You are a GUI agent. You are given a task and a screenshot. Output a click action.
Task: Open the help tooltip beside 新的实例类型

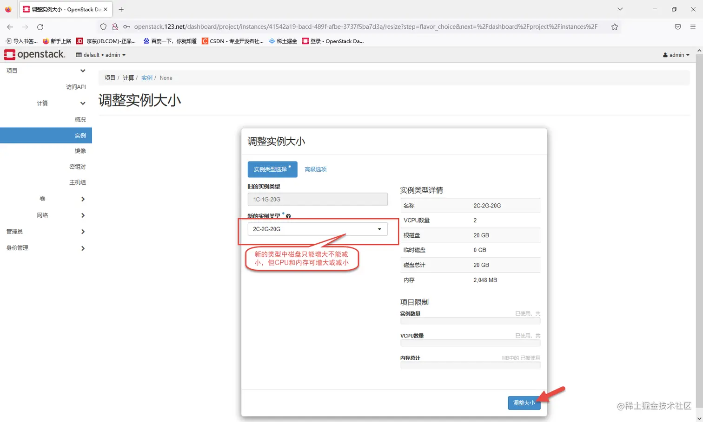288,215
